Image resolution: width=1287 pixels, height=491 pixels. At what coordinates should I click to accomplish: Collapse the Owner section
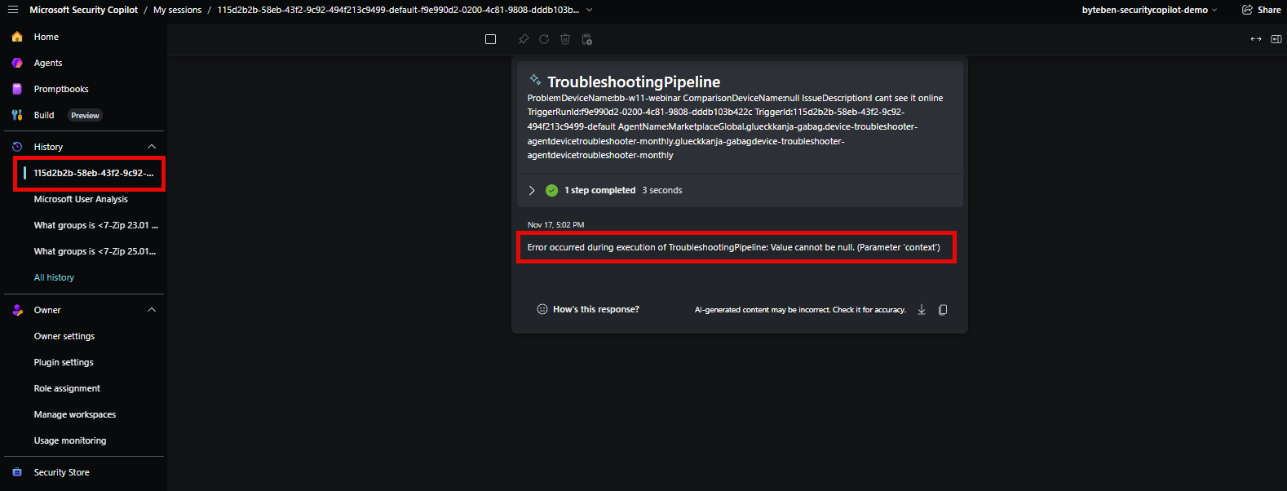(152, 310)
